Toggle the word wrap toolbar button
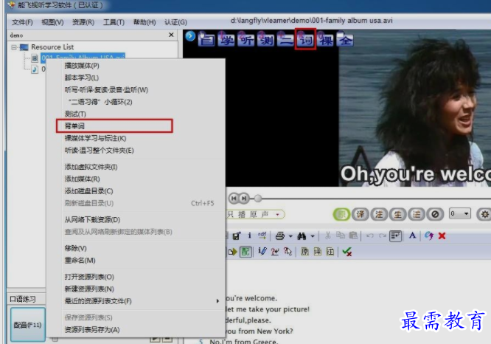The image size is (491, 344). pyautogui.click(x=395, y=235)
